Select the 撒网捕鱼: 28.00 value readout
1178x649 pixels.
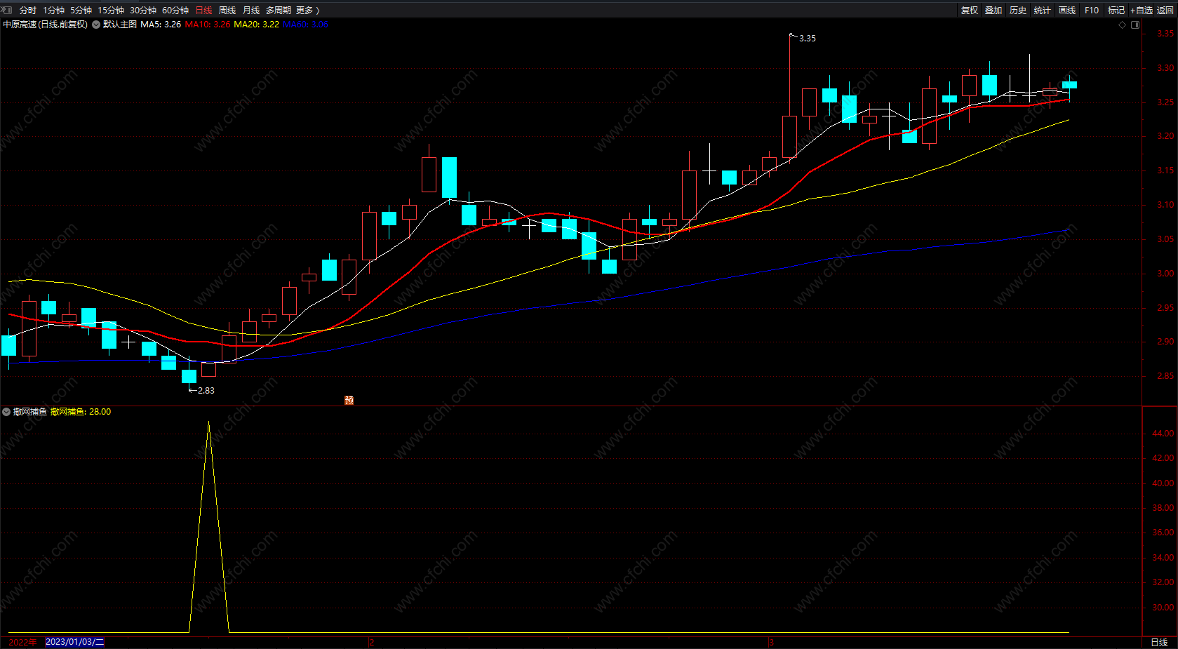pyautogui.click(x=81, y=412)
